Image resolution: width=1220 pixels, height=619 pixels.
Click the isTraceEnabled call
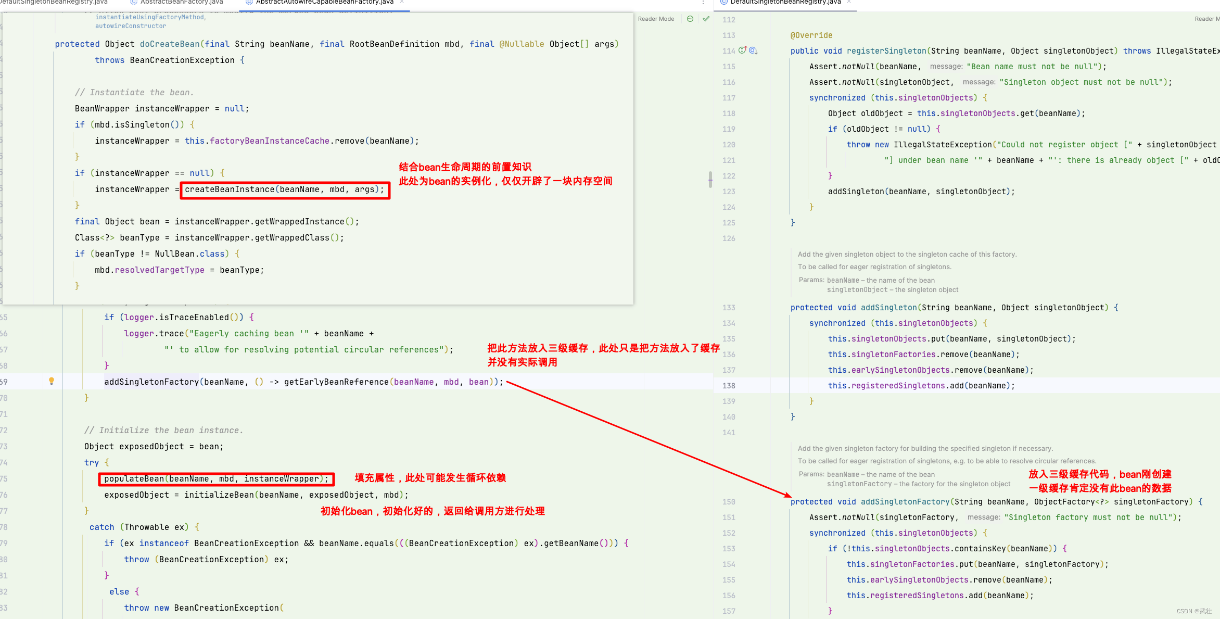[x=194, y=317]
